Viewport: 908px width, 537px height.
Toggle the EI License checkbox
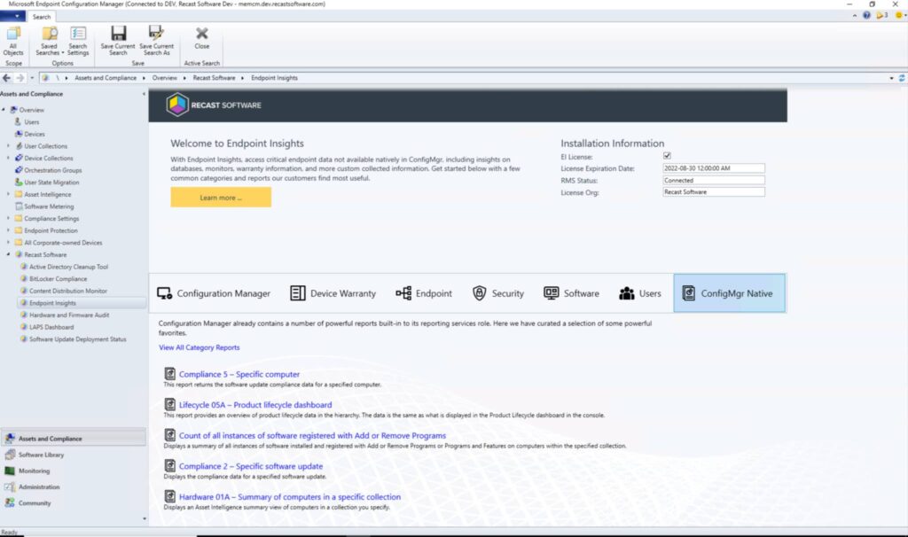click(x=668, y=153)
